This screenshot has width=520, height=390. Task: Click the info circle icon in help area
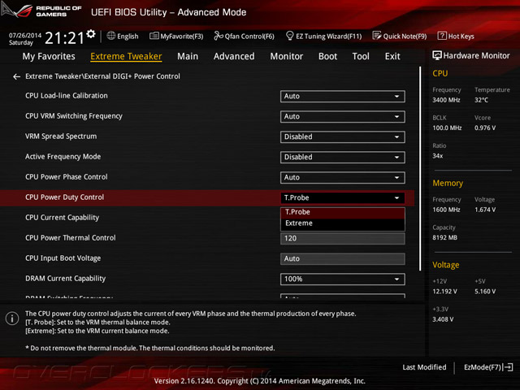point(12,318)
